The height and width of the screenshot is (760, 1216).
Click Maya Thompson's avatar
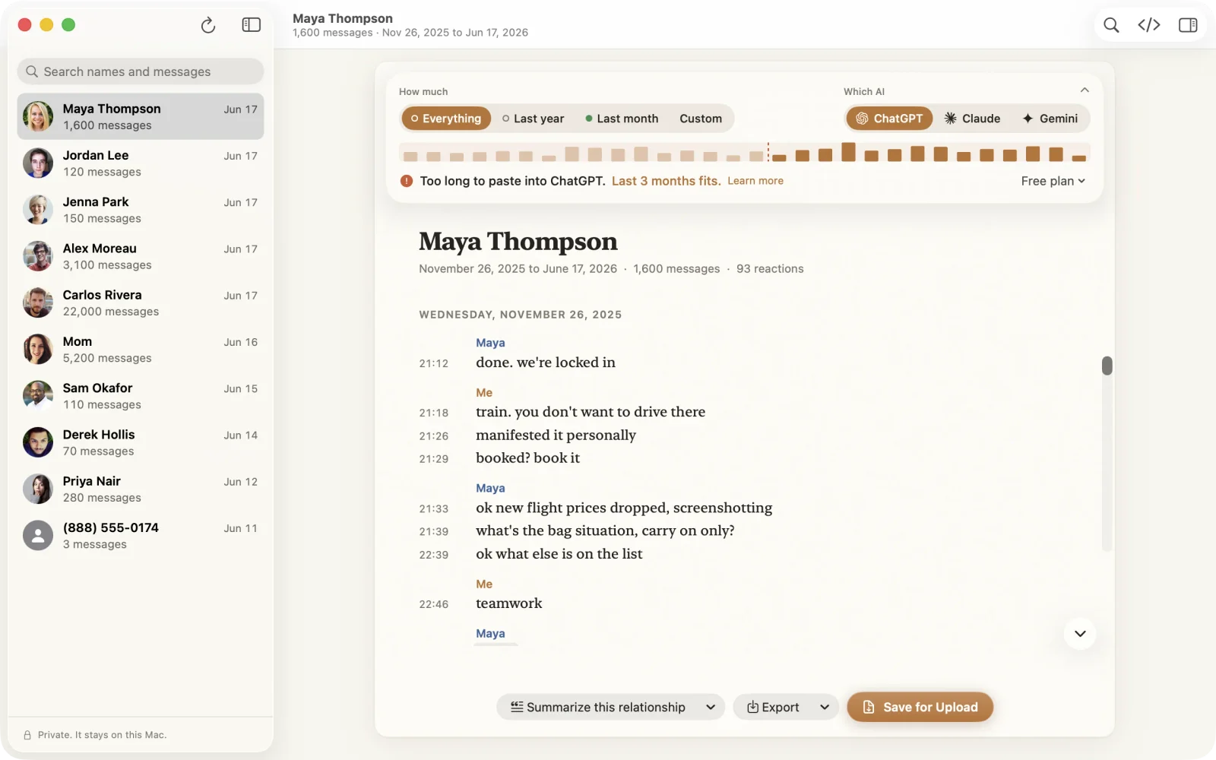(38, 116)
